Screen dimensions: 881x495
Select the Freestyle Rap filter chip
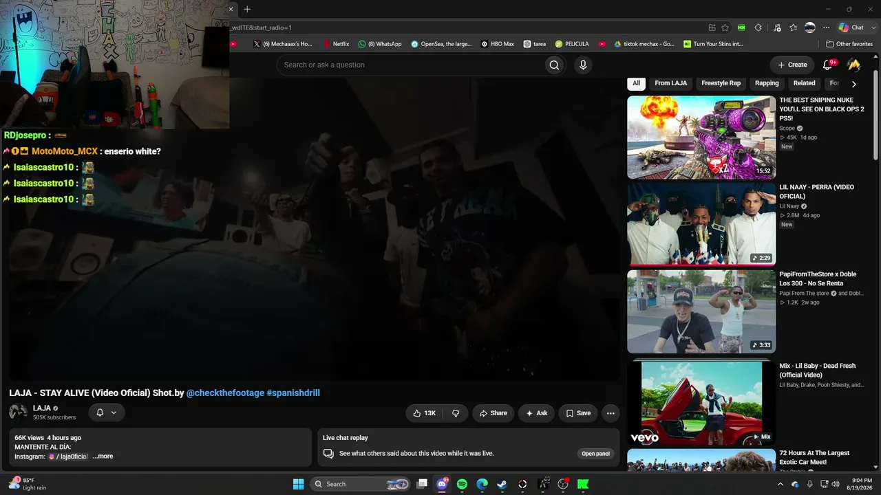(721, 83)
